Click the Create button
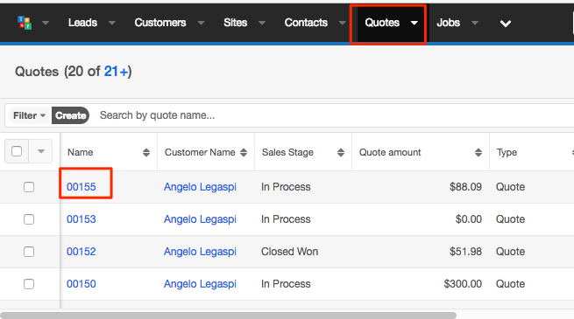 point(70,115)
